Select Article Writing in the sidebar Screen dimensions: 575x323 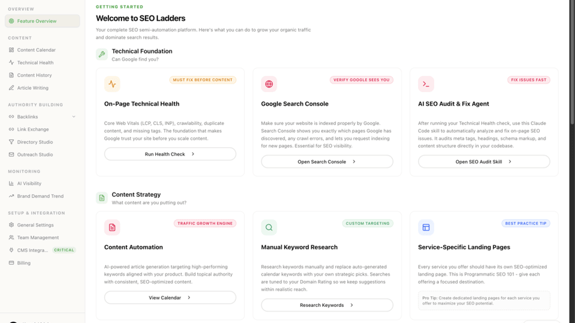click(x=32, y=88)
